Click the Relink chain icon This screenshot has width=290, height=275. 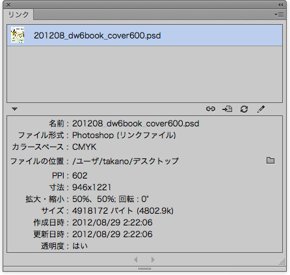point(211,109)
